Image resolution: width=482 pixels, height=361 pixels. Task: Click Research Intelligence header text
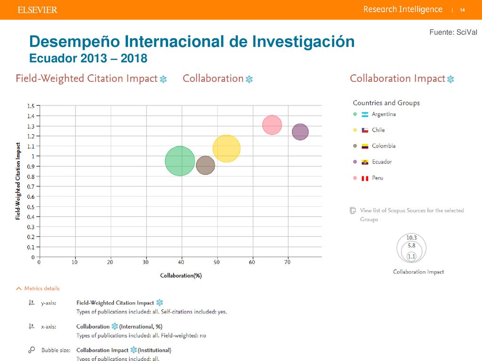click(x=403, y=9)
